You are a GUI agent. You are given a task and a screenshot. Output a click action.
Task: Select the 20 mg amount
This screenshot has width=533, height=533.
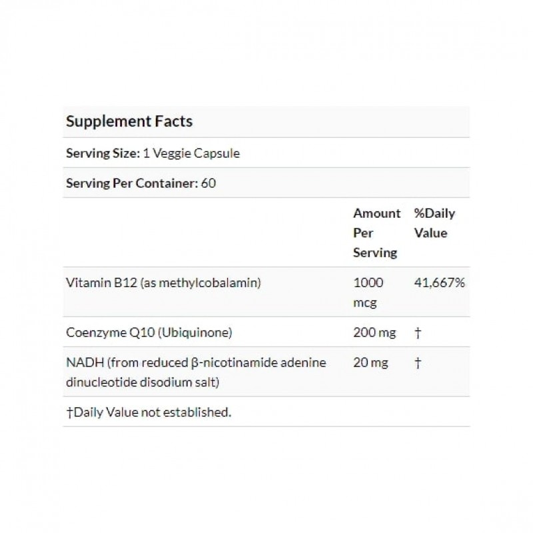click(x=368, y=363)
